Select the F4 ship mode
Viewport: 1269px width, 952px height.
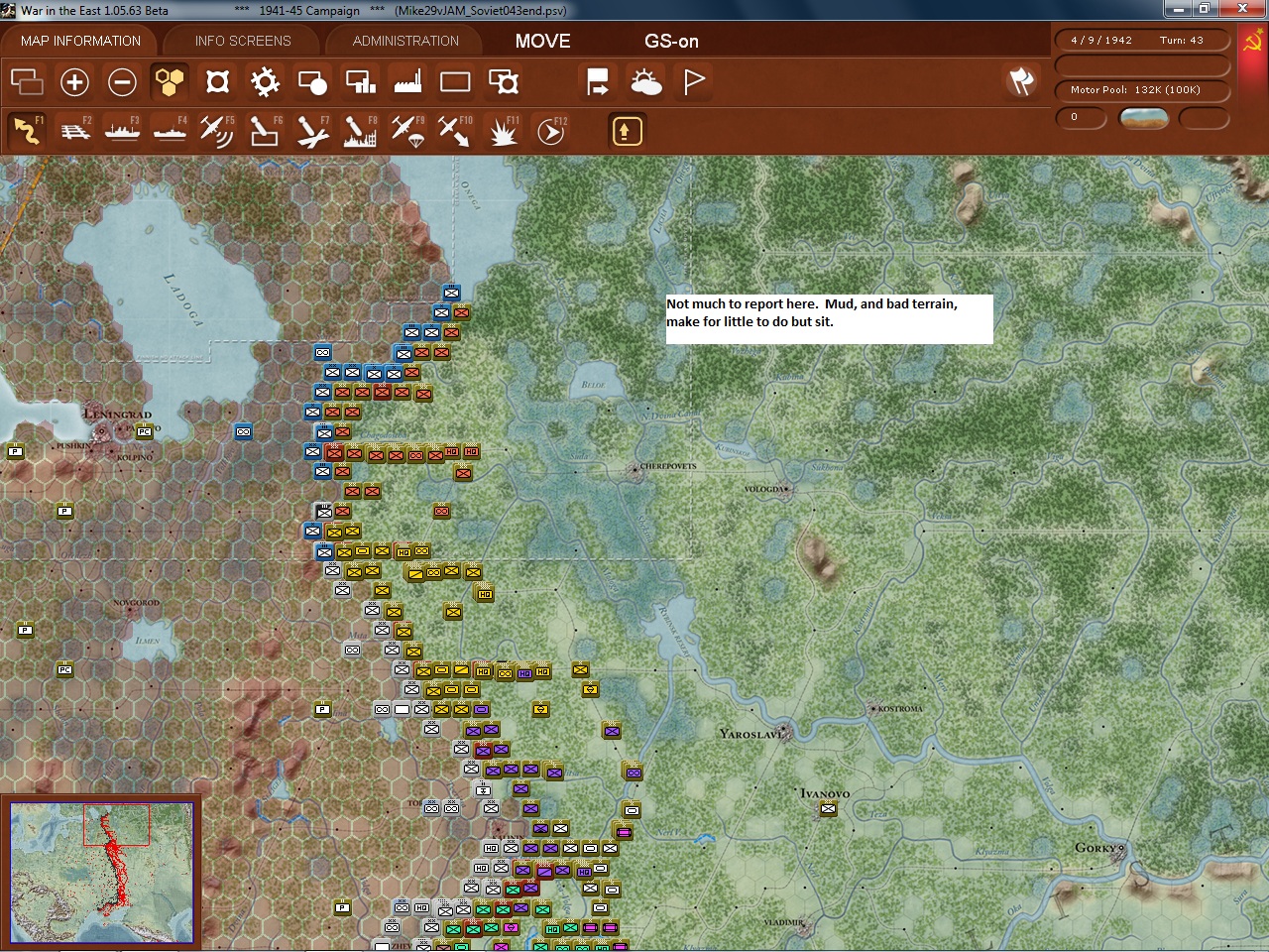(x=170, y=130)
